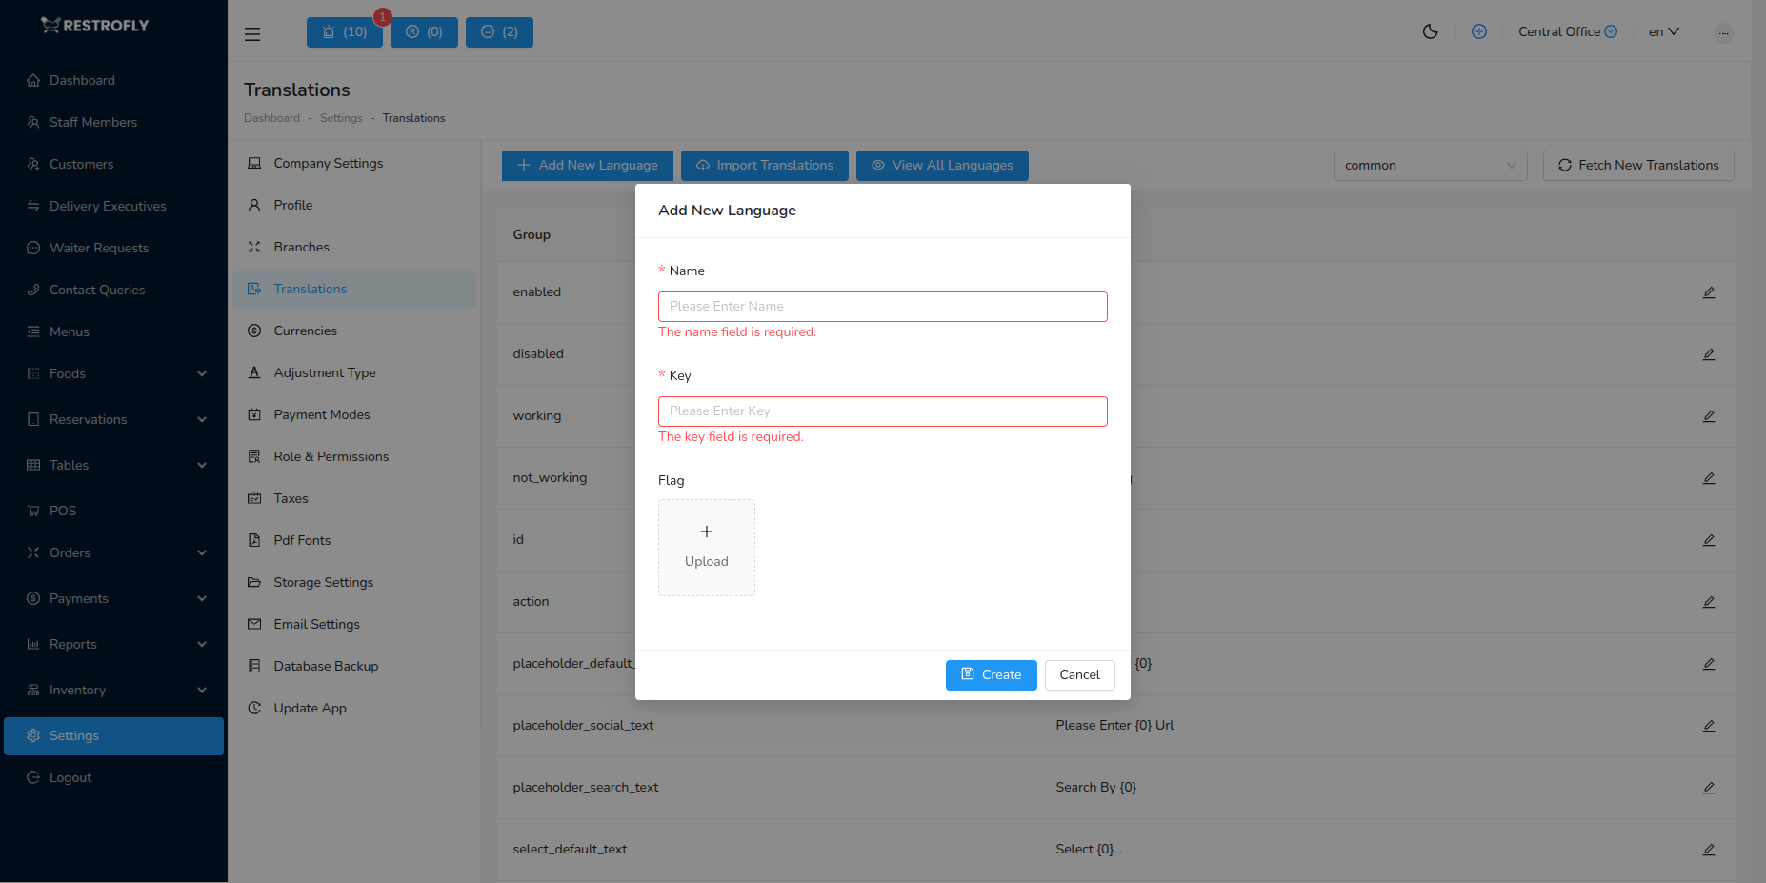
Task: Click the hamburger menu icon
Action: 252,34
